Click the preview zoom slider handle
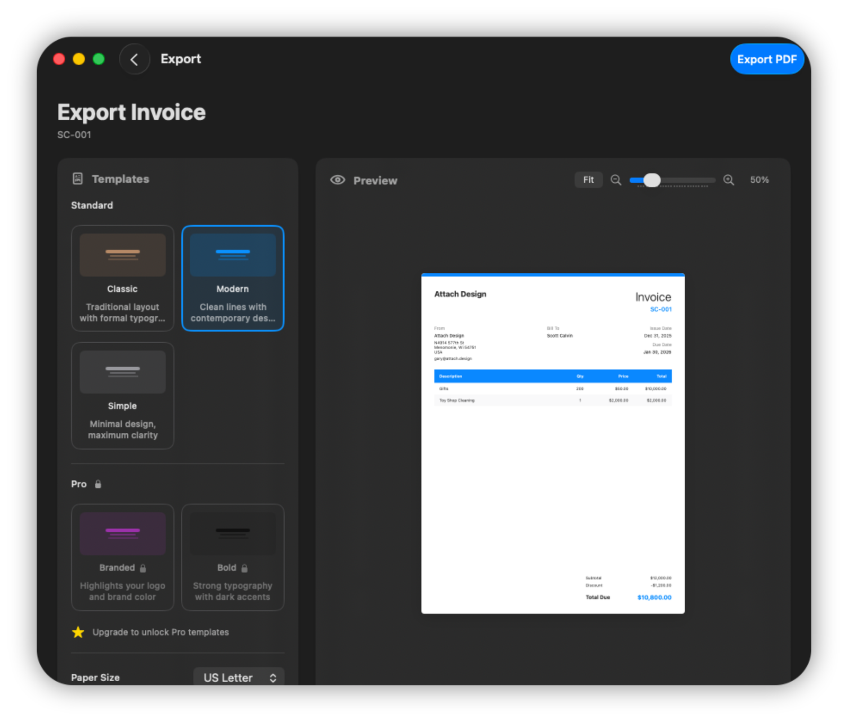 652,180
